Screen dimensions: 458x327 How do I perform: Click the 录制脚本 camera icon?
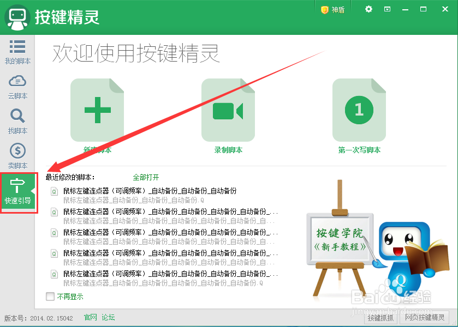pos(228,110)
